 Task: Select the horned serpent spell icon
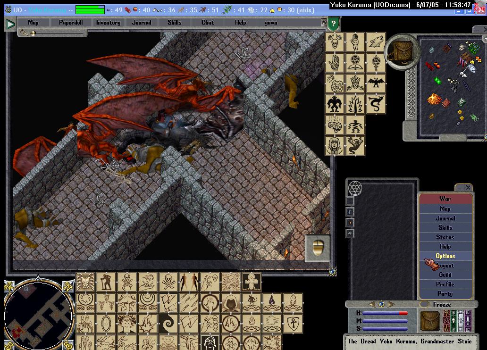(376, 104)
